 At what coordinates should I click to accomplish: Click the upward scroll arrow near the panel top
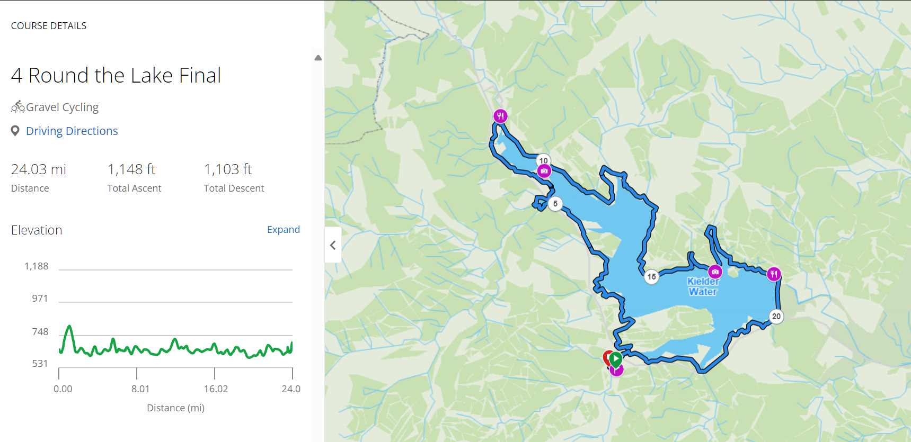[317, 57]
